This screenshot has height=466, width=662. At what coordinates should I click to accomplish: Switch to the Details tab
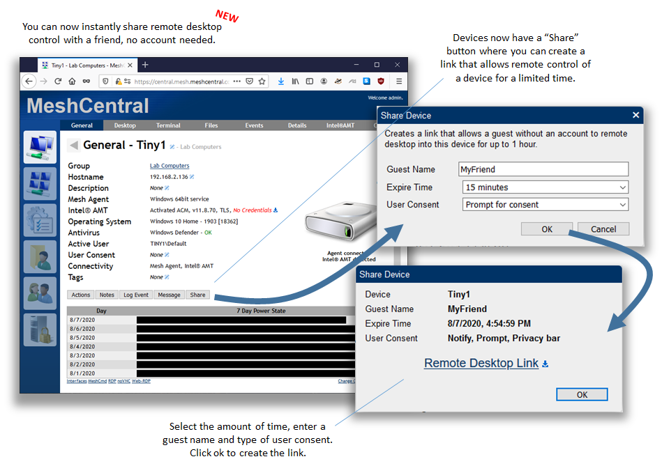[x=297, y=125]
